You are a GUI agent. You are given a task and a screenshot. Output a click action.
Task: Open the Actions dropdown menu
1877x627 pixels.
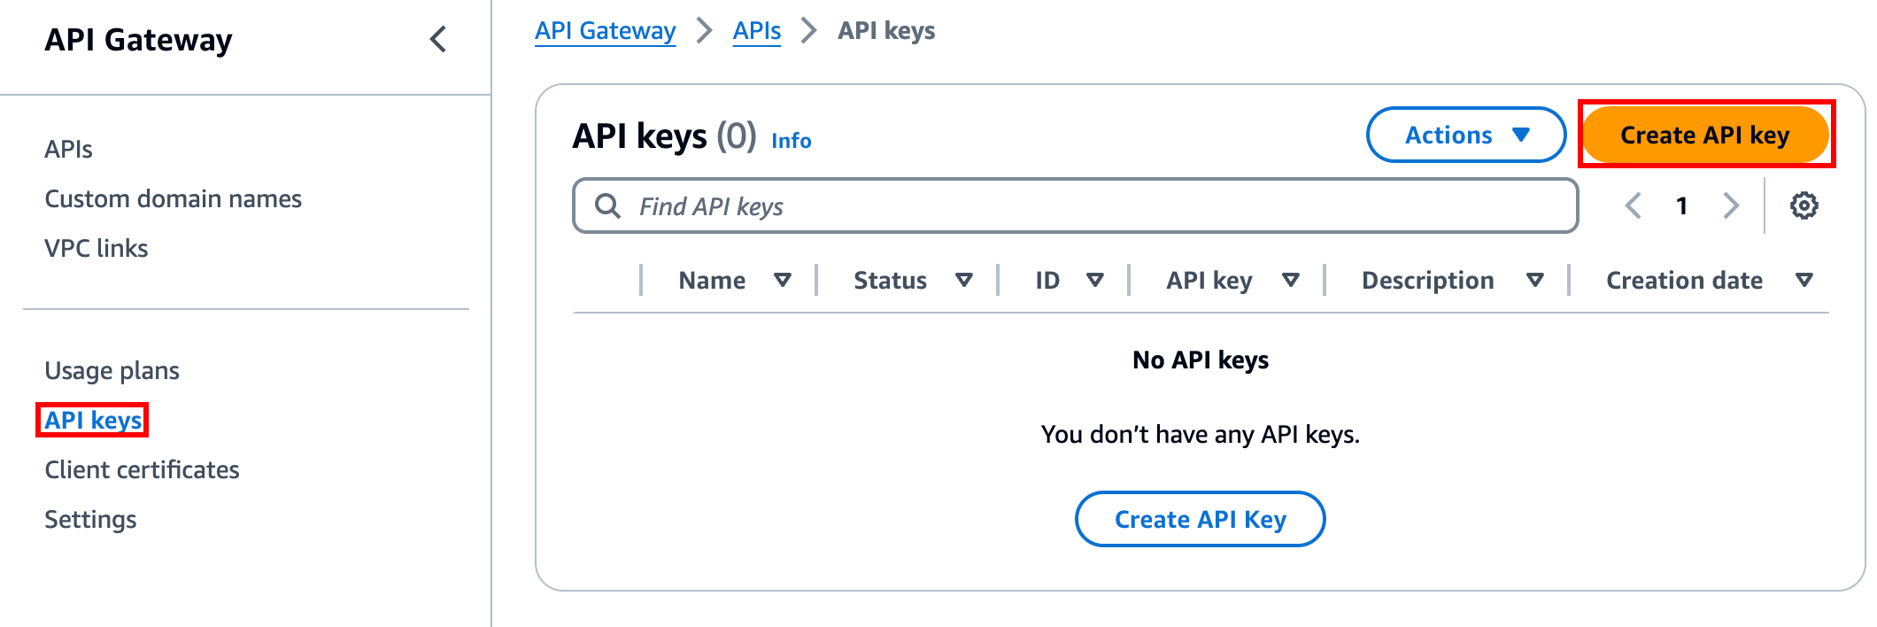pos(1465,135)
